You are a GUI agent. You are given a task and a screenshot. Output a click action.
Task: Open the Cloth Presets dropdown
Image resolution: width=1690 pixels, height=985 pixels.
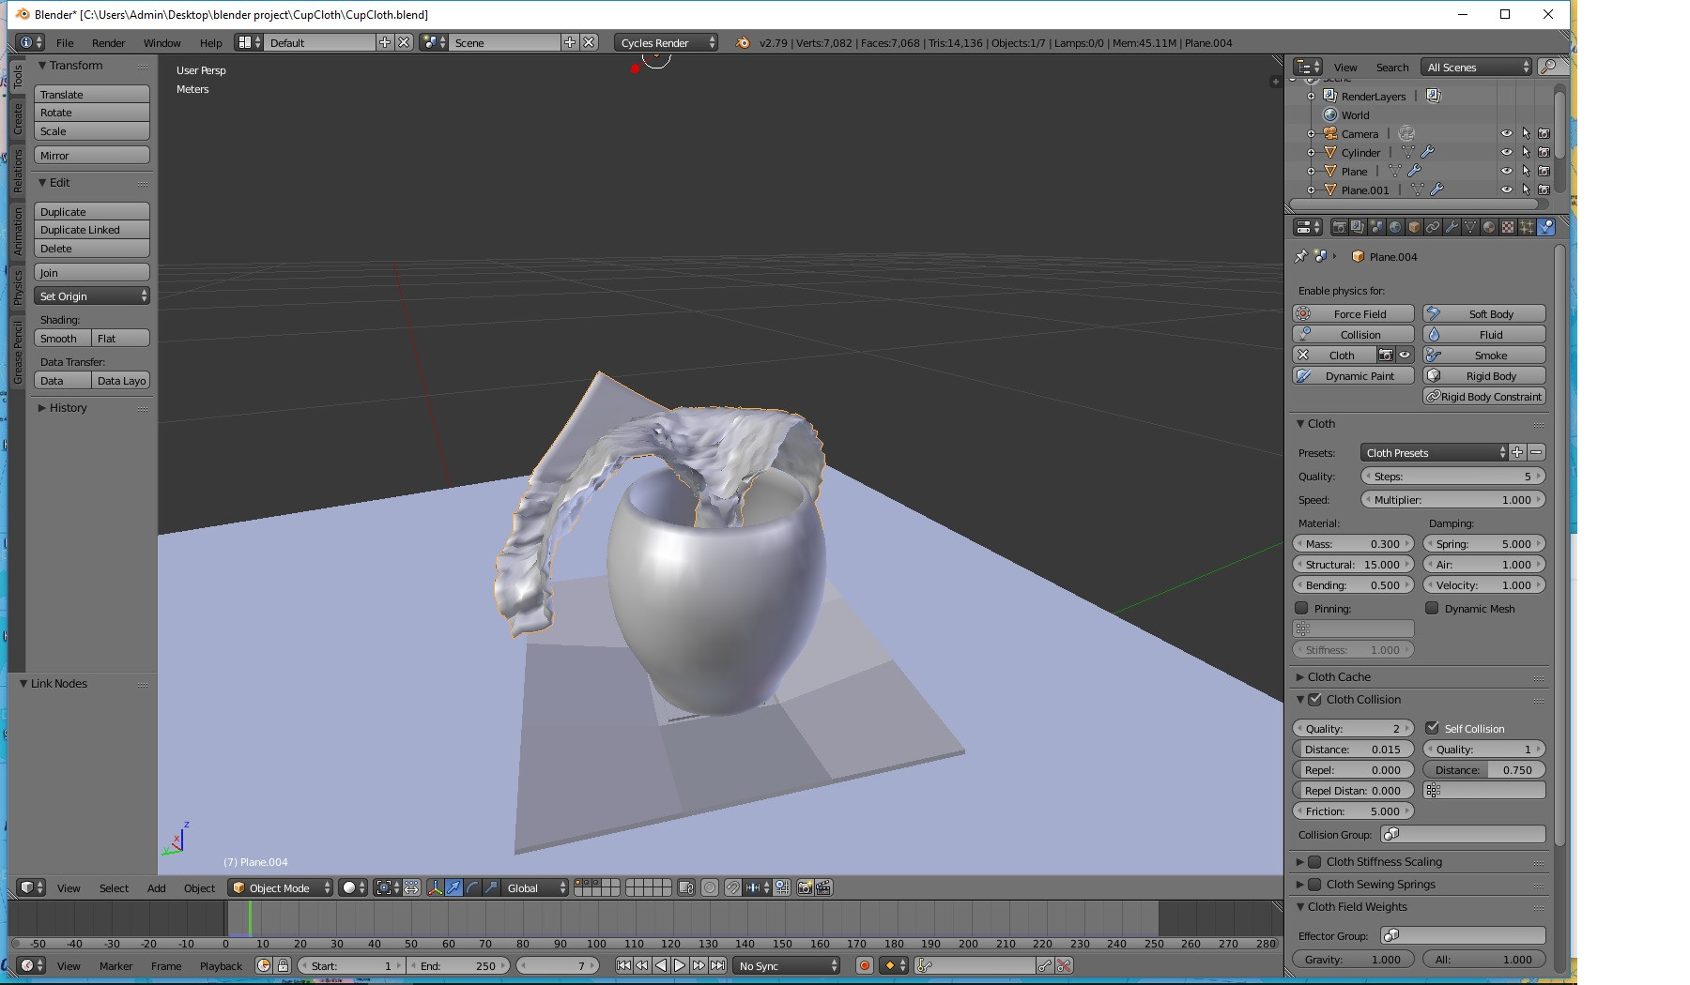[1434, 452]
